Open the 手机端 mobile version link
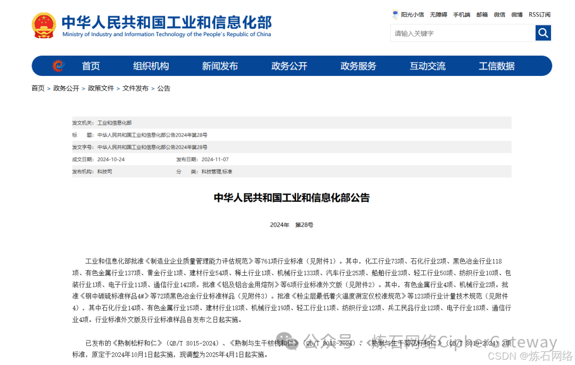Viewport: 575px width, 365px height. 462,15
